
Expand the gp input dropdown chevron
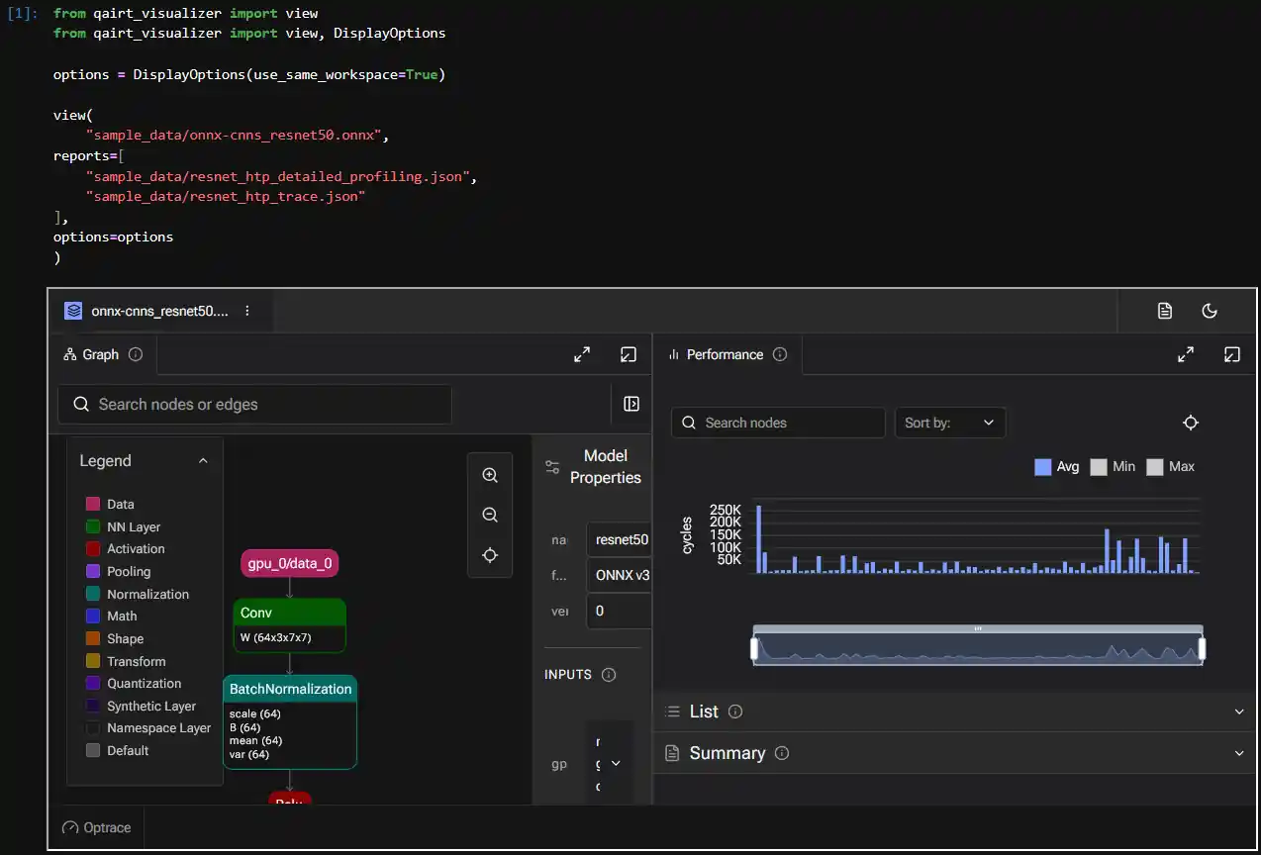(616, 763)
